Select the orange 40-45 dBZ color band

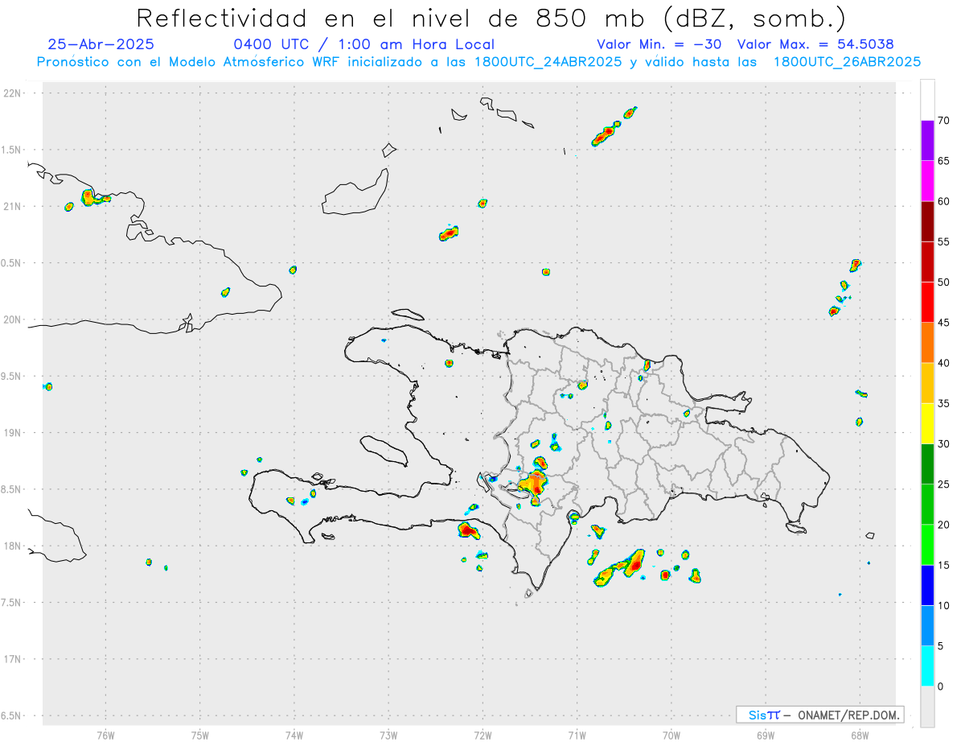927,343
